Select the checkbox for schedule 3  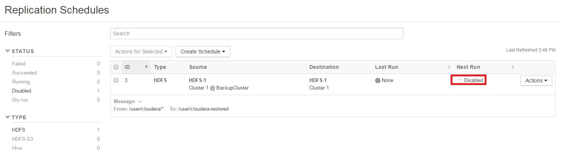[116, 80]
